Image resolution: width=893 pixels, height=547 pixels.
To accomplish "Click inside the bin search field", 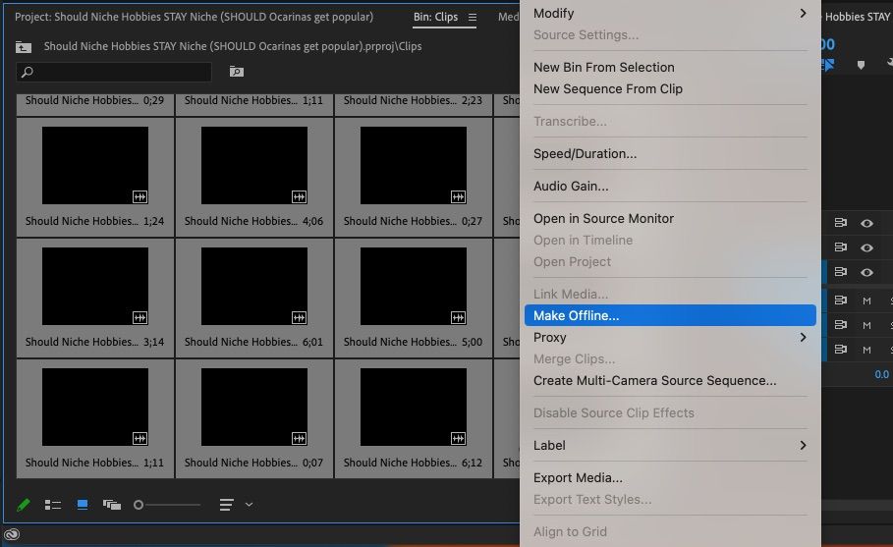I will (114, 72).
